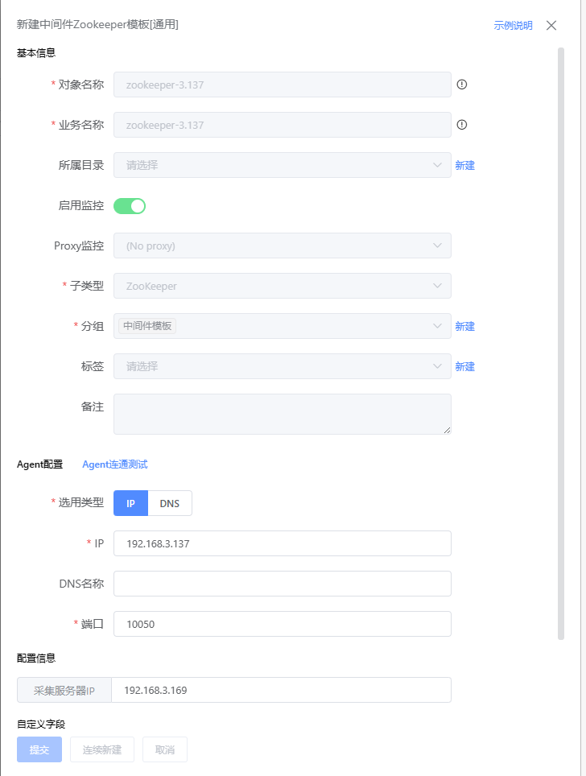
Task: Open 示例说明 help link
Action: tap(514, 25)
